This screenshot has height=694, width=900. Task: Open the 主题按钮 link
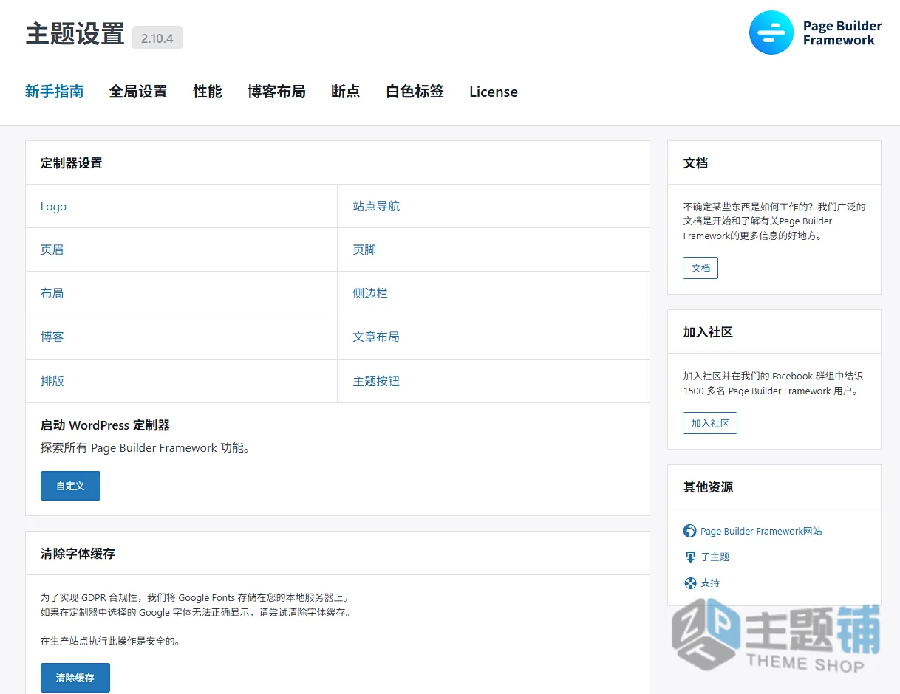pos(376,381)
